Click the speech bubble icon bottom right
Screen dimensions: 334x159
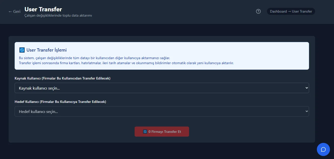pos(323,149)
